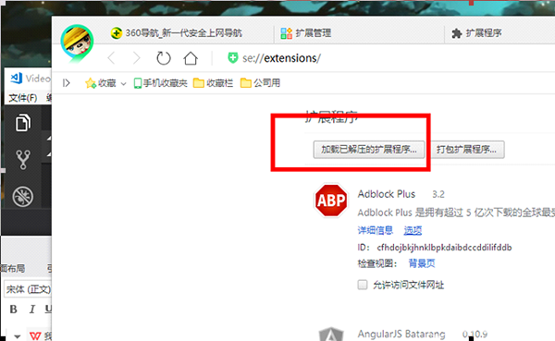This screenshot has height=341, width=555.
Task: Toggle italic formatting in WPS
Action: point(32,310)
